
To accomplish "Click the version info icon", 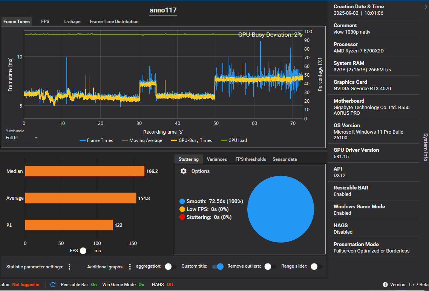I will tap(385, 285).
